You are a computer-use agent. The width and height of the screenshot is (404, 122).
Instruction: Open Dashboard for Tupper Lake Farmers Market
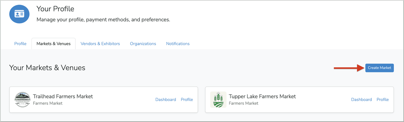click(x=361, y=100)
